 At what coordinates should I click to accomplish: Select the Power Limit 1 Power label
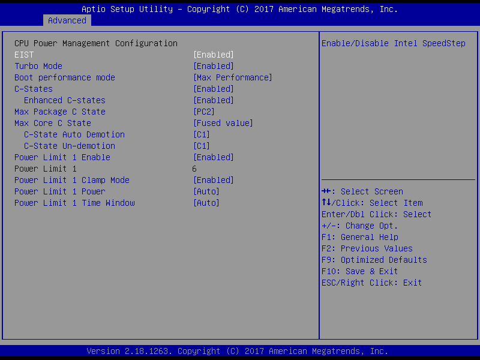click(x=60, y=191)
